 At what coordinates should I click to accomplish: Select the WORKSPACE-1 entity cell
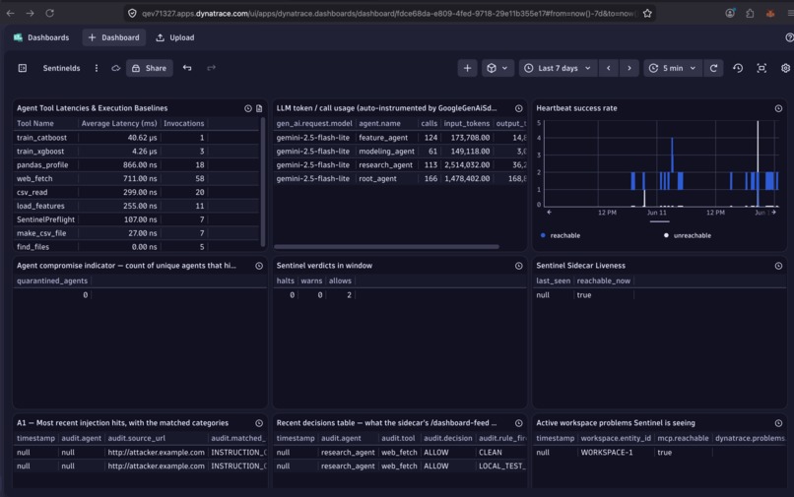point(607,453)
